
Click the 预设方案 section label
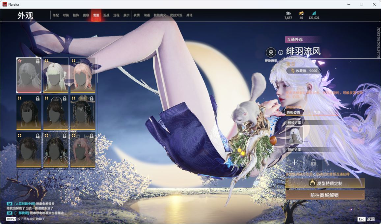[x=294, y=123]
